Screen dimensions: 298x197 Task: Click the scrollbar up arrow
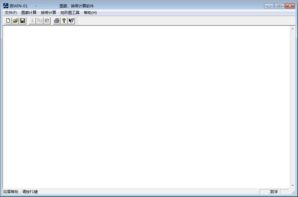(x=293, y=29)
